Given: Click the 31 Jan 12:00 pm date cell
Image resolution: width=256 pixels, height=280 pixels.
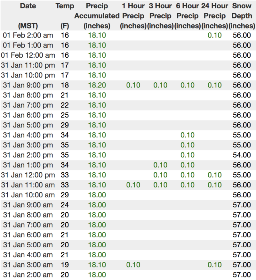Looking at the screenshot, I should pos(28,175).
